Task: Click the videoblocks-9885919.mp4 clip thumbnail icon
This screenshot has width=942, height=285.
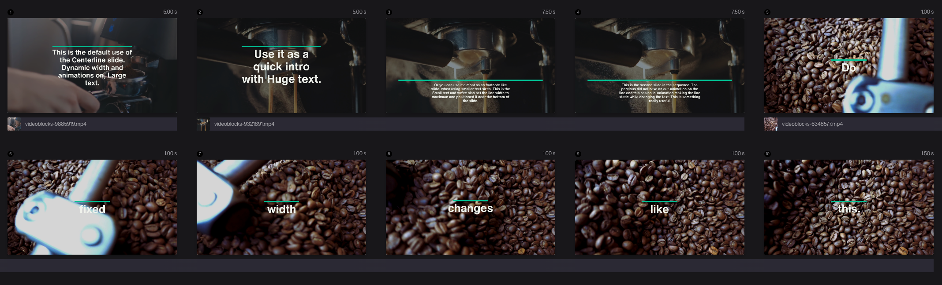Action: point(14,124)
